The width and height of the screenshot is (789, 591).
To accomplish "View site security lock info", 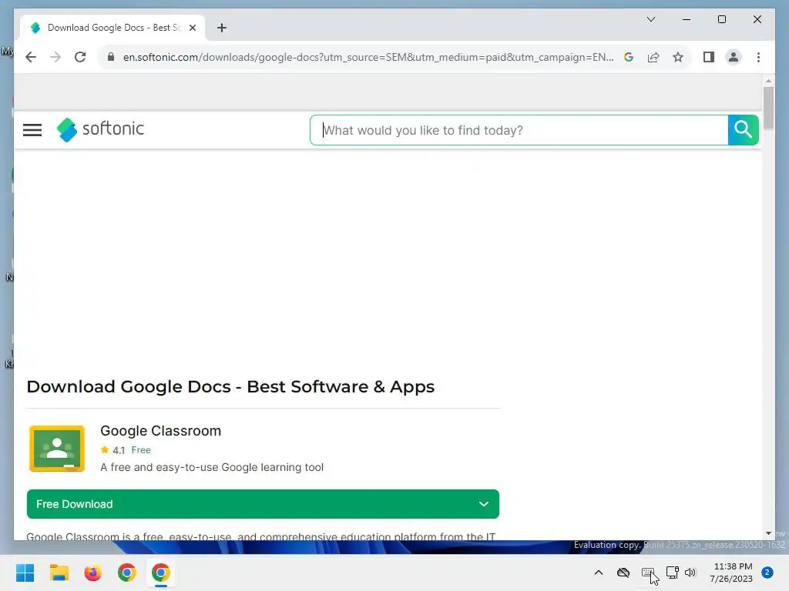I will pyautogui.click(x=111, y=57).
